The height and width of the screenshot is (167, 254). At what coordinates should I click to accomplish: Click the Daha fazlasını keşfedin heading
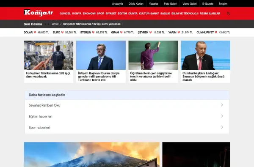click(x=47, y=95)
